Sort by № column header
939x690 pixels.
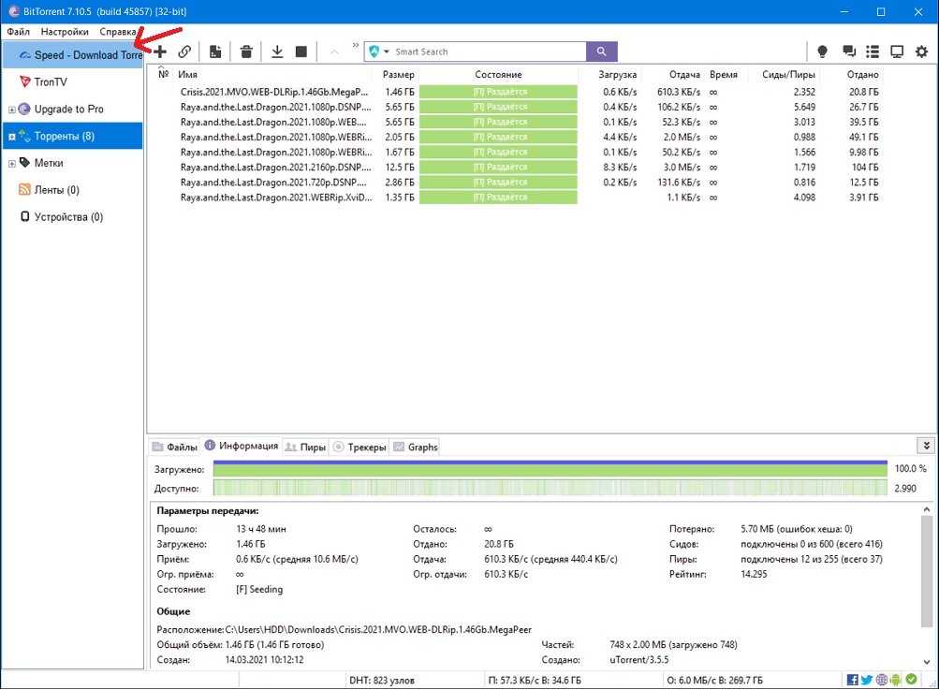tap(163, 74)
